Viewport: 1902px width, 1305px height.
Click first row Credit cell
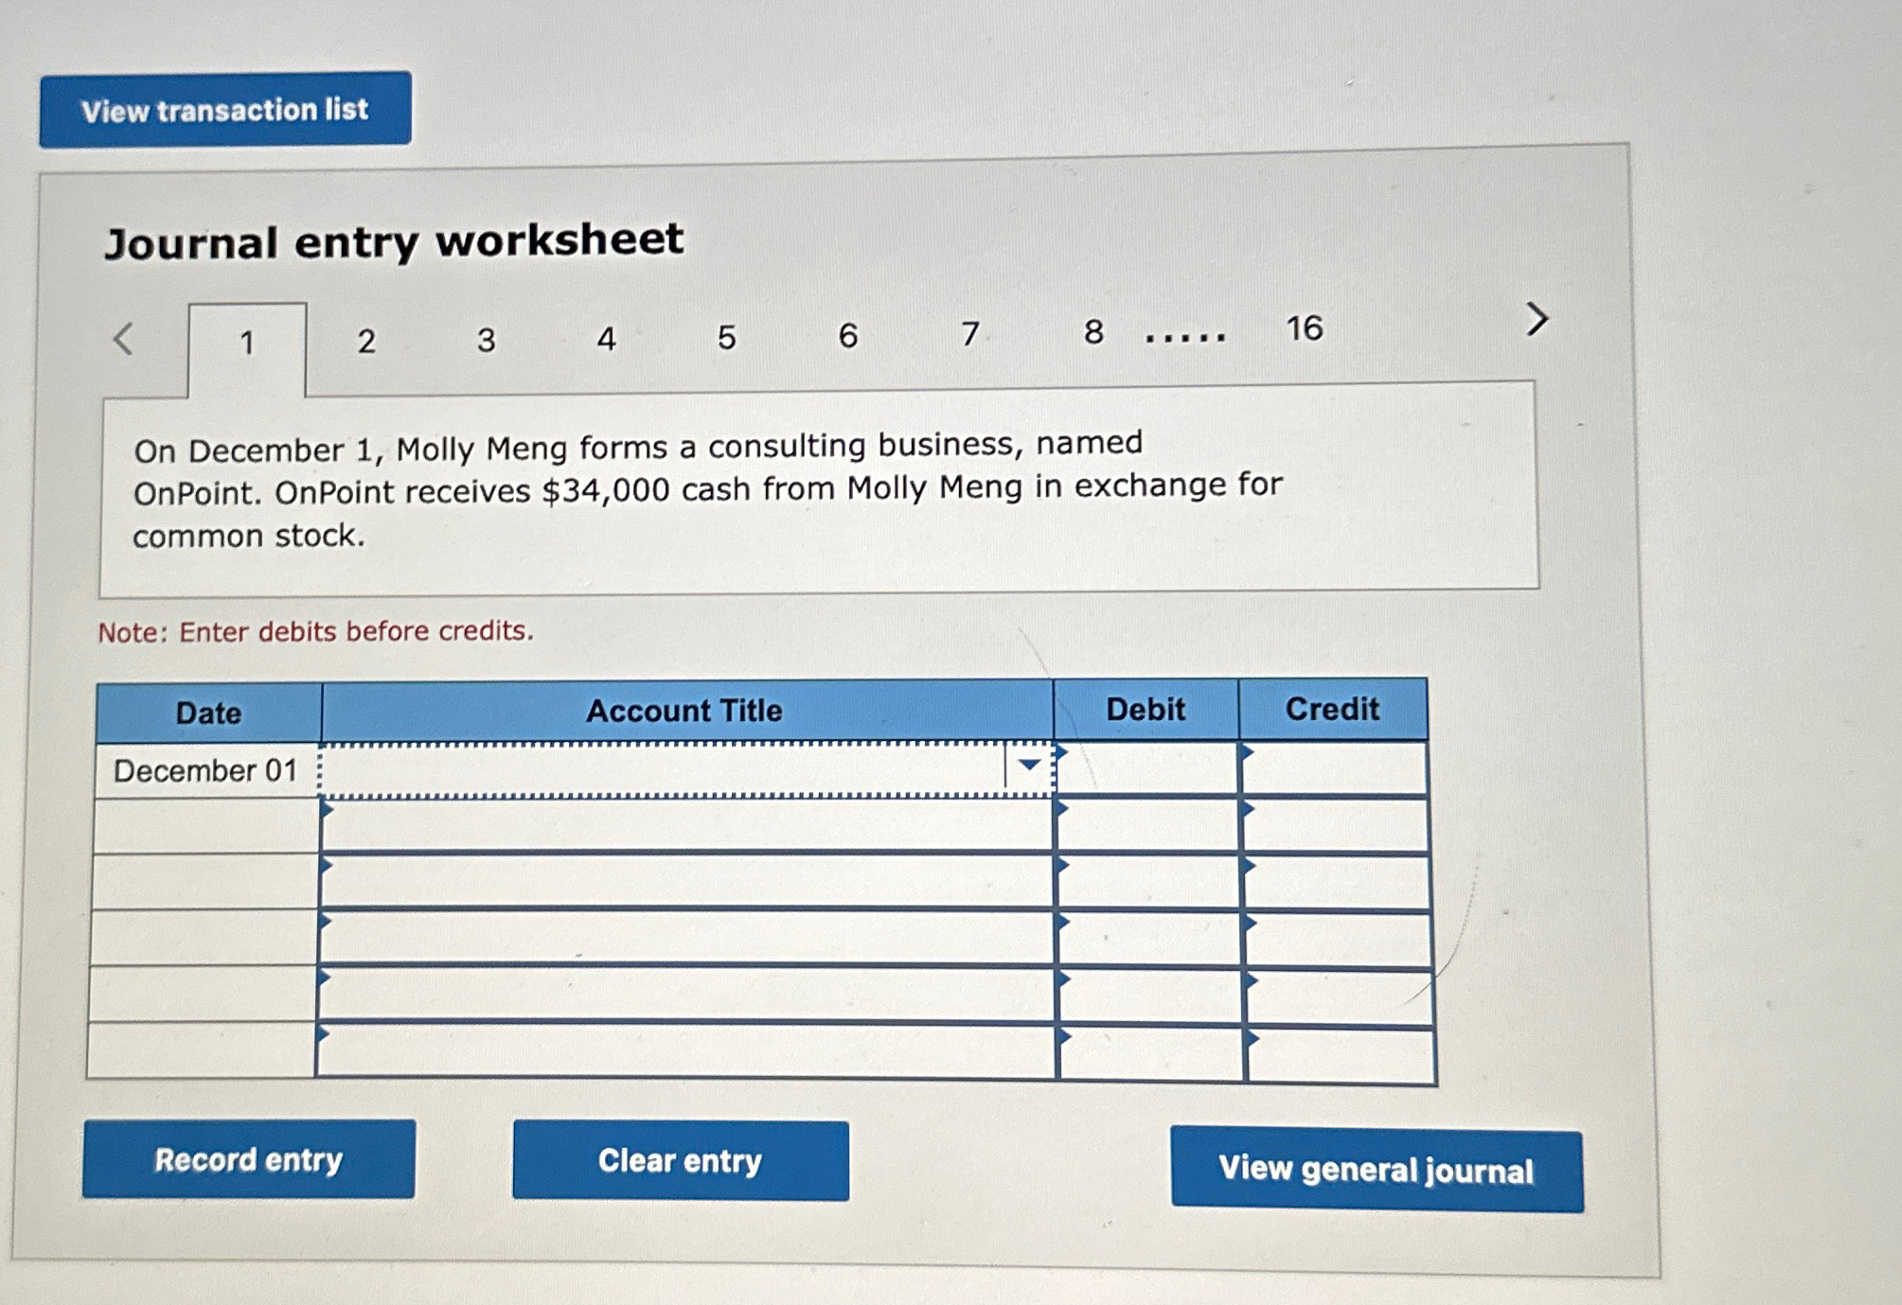(1333, 767)
